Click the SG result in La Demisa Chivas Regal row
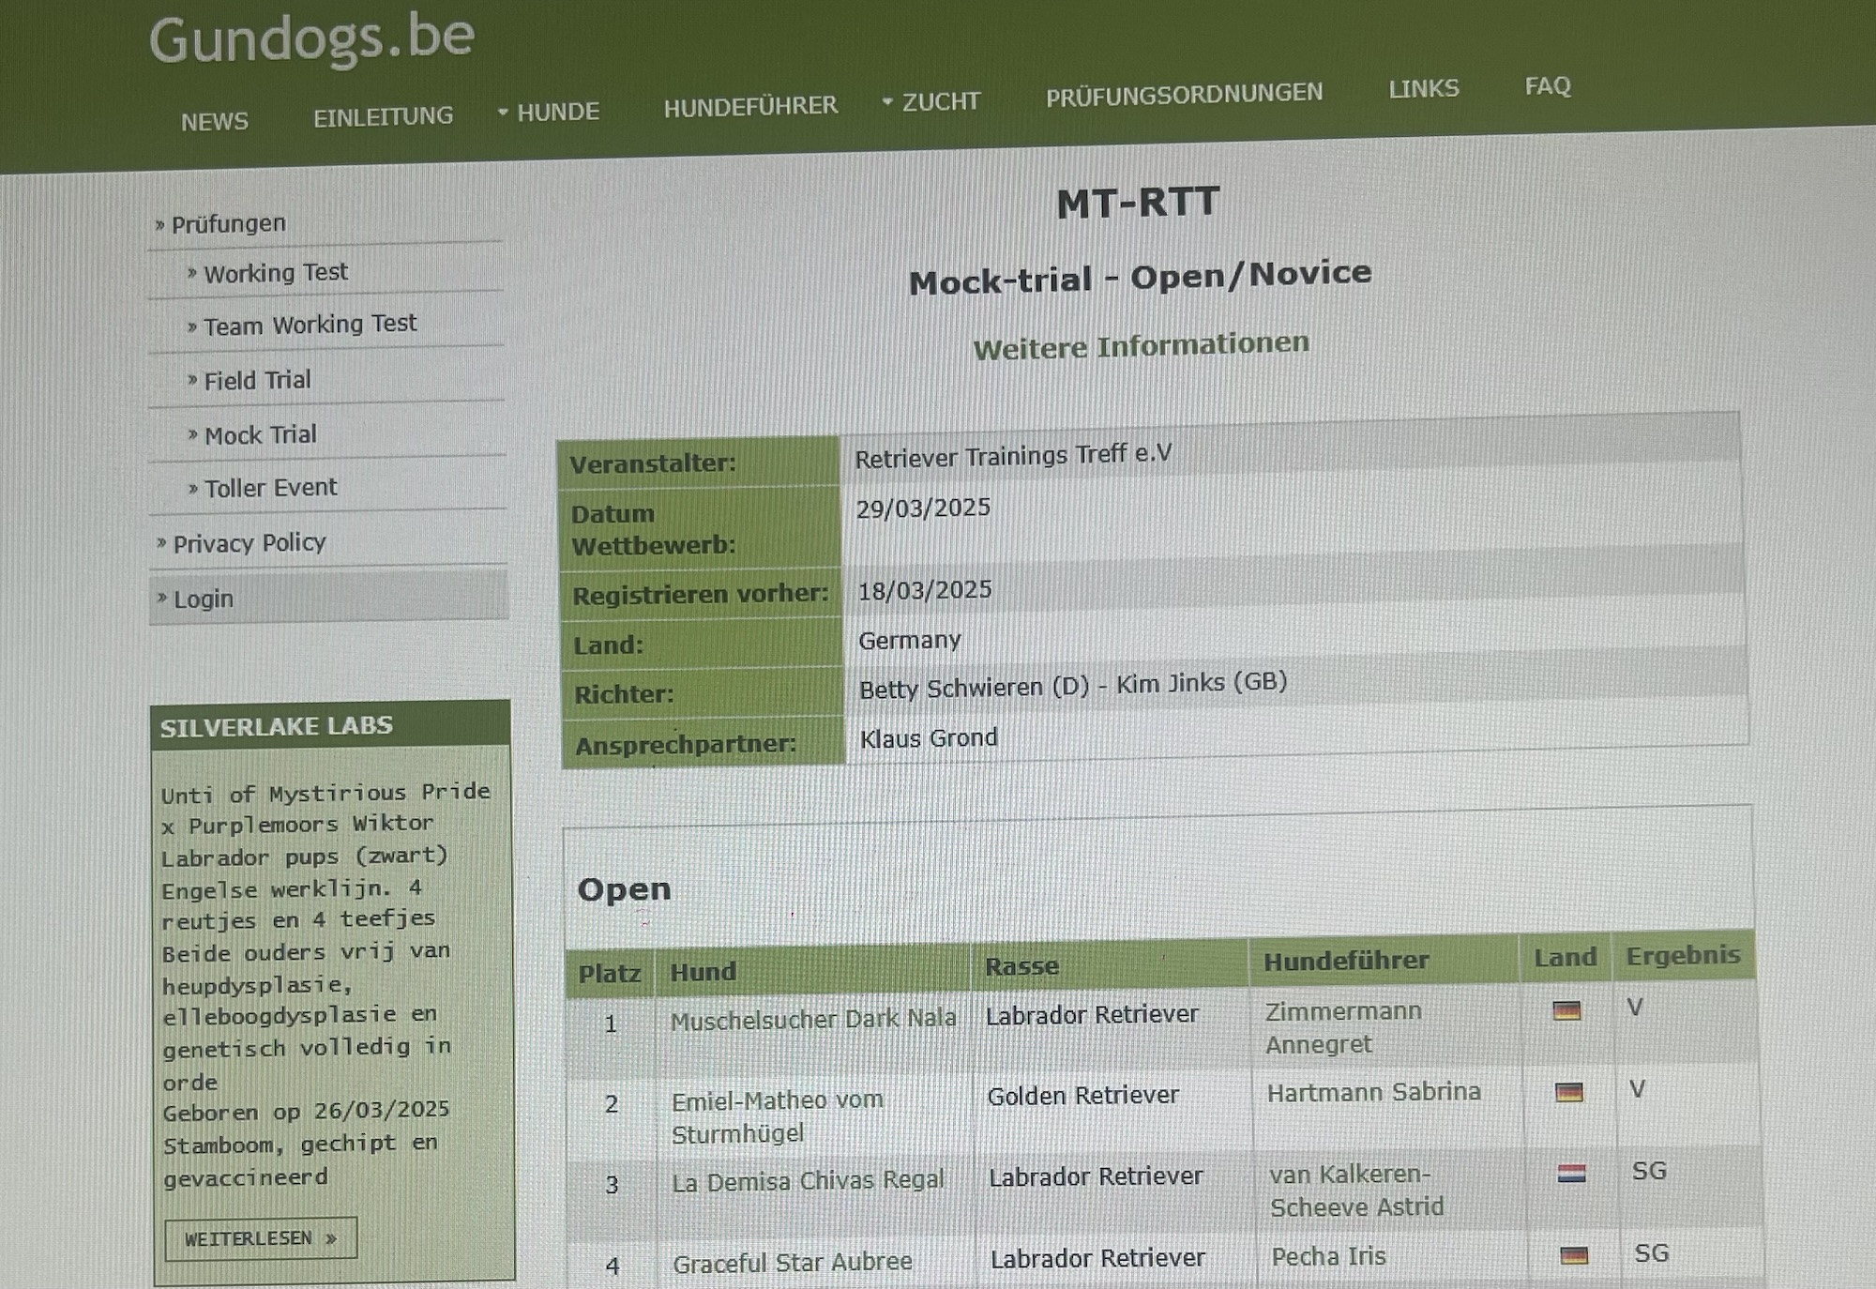This screenshot has height=1289, width=1876. coord(1649,1171)
